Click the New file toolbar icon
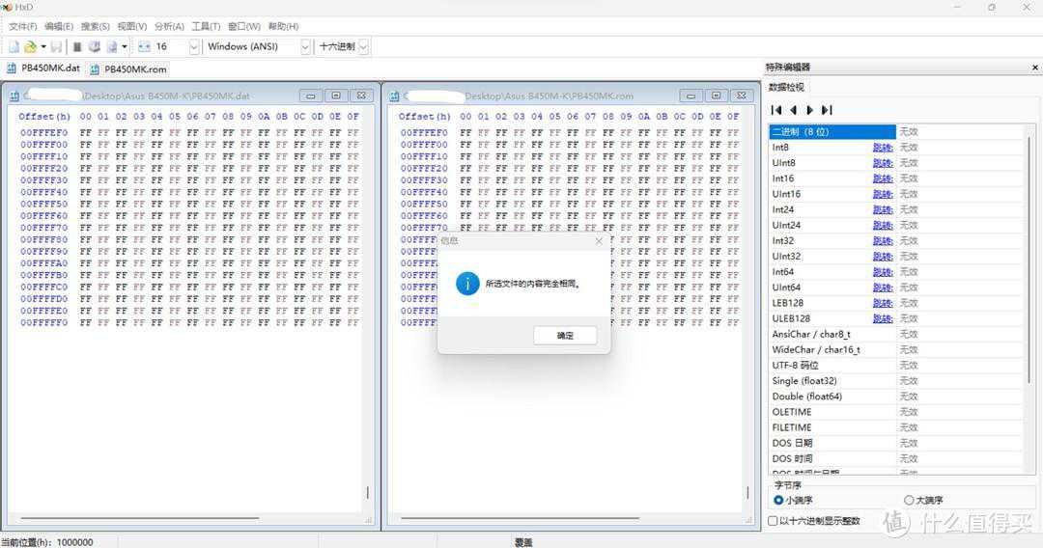The width and height of the screenshot is (1043, 548). [14, 46]
